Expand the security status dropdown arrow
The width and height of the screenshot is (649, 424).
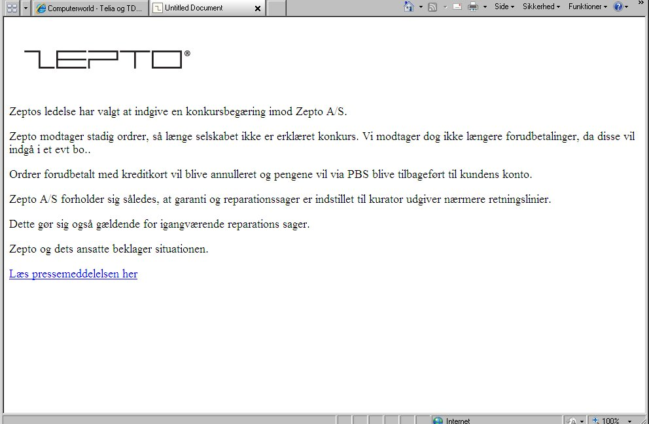pyautogui.click(x=582, y=421)
